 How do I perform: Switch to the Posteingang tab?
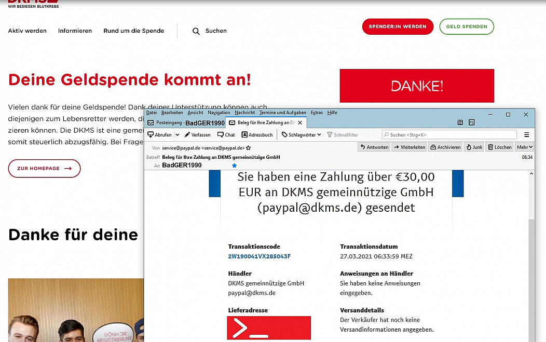pyautogui.click(x=185, y=123)
